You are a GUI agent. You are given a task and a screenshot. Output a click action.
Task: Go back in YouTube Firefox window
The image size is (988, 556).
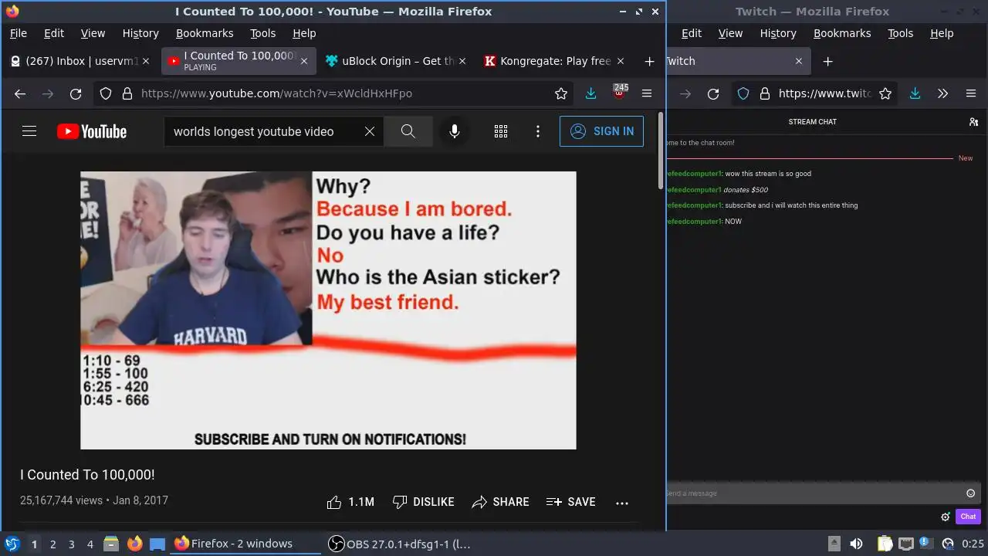20,93
